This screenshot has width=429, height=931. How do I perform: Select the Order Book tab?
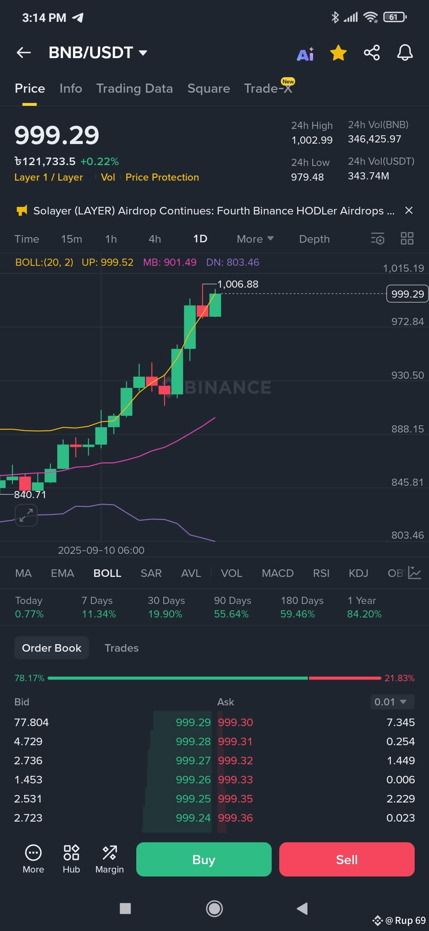pos(52,648)
